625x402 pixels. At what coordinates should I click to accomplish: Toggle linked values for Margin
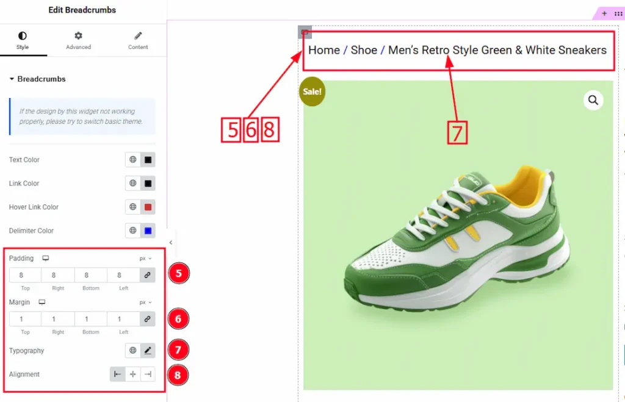click(147, 319)
